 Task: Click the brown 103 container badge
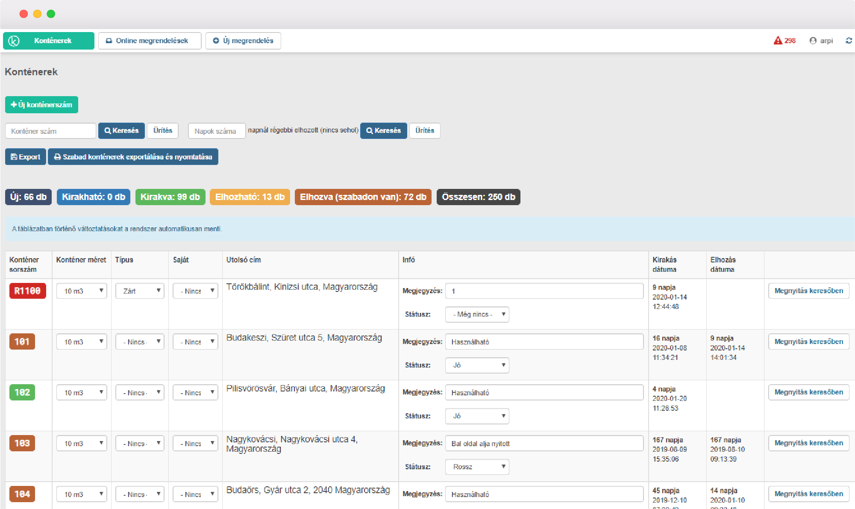[x=22, y=443]
